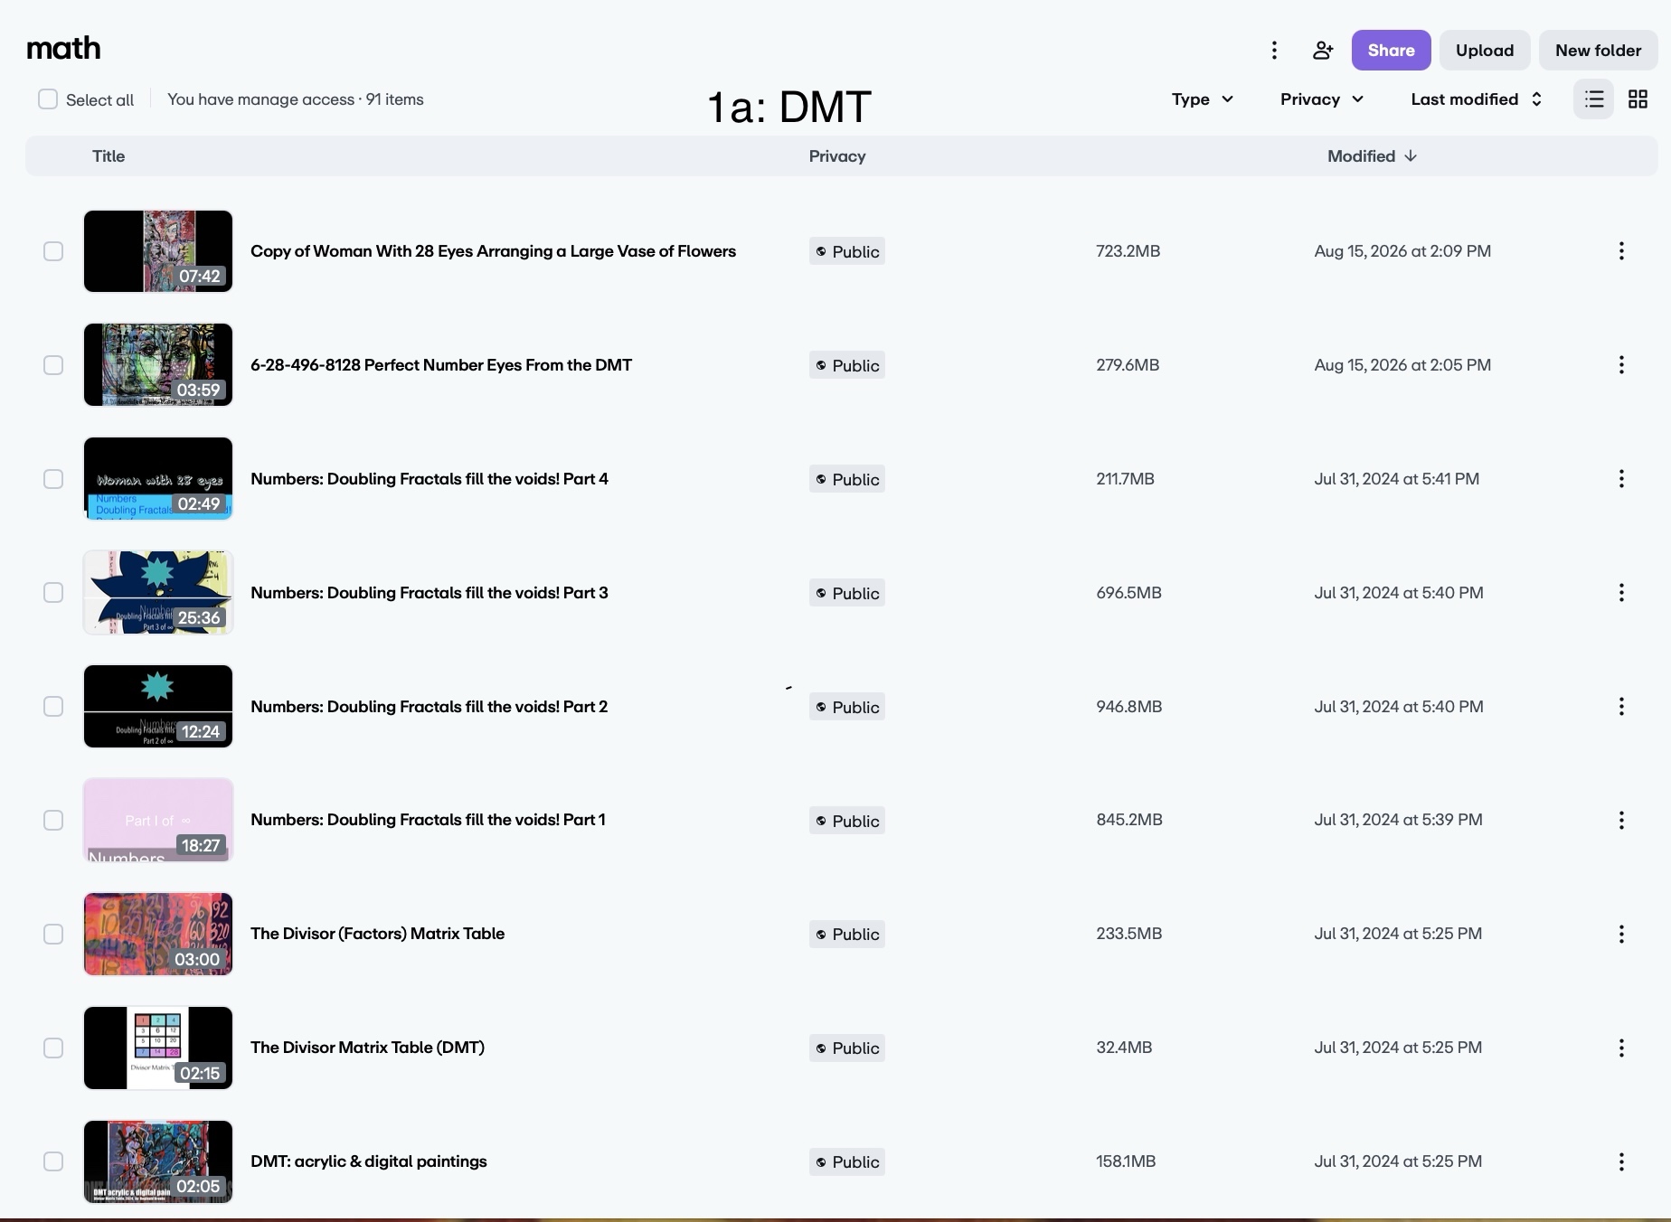Open more options for Doubling Fractals Part 2
1671x1222 pixels.
click(1621, 707)
